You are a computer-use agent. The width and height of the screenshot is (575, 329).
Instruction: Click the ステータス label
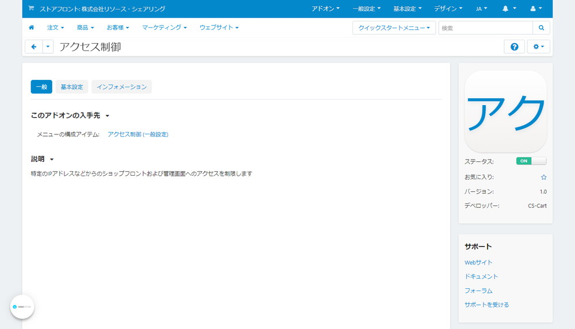pyautogui.click(x=479, y=161)
